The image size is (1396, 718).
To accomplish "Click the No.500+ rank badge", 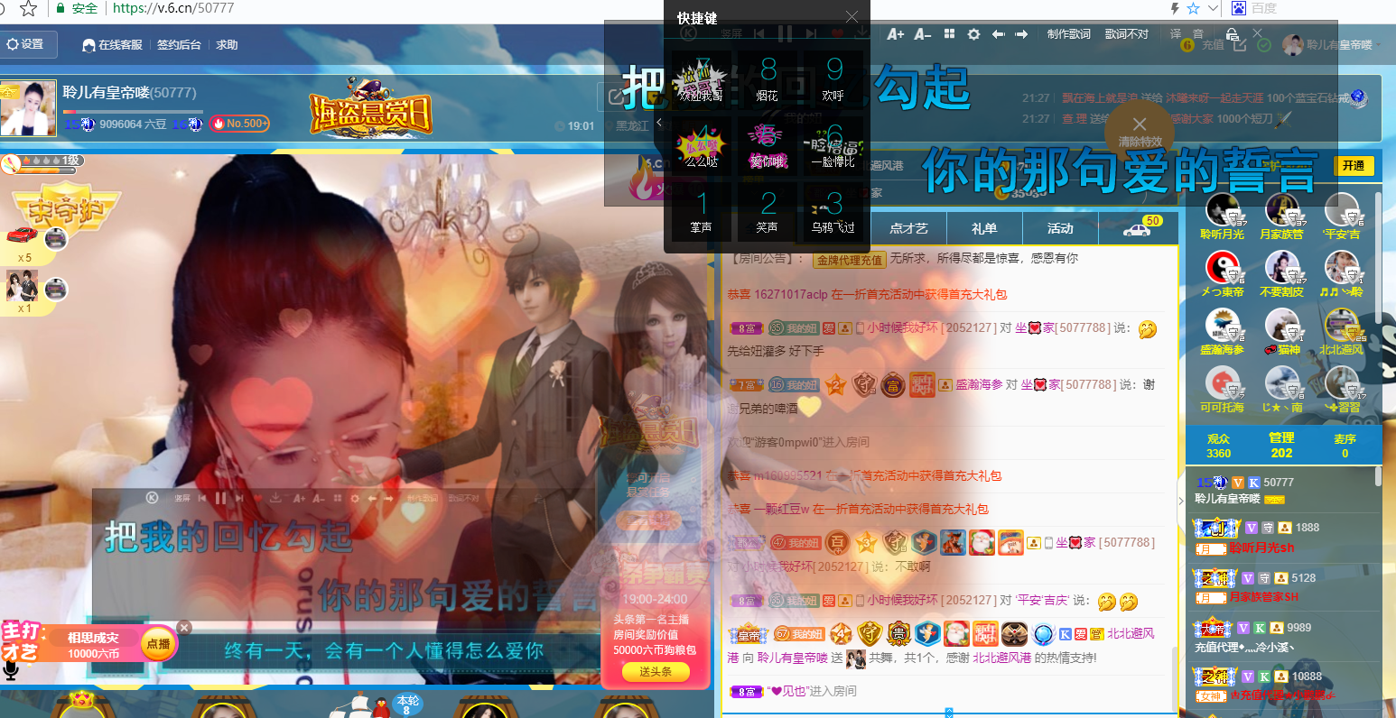I will 239,124.
